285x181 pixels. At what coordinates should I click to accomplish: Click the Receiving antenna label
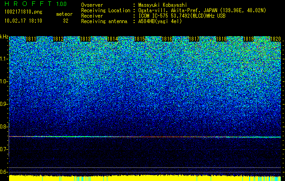[x=104, y=21]
